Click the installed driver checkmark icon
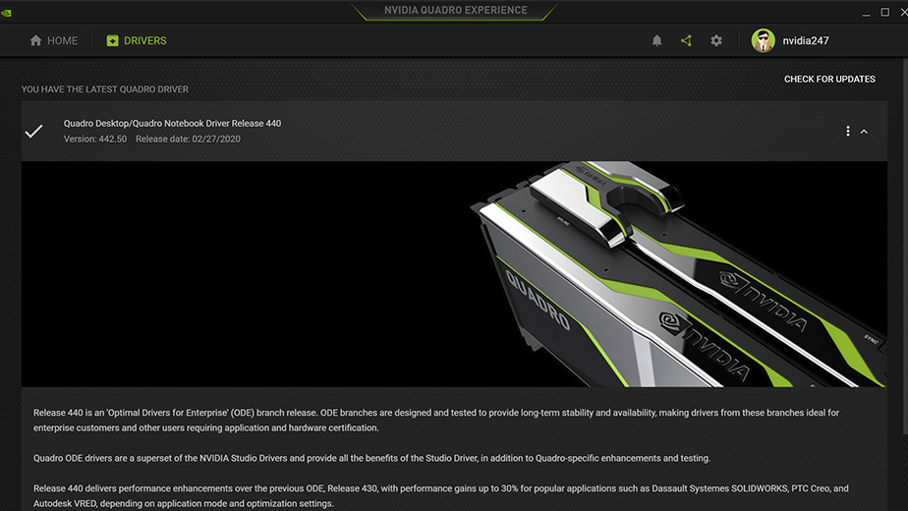 (33, 132)
